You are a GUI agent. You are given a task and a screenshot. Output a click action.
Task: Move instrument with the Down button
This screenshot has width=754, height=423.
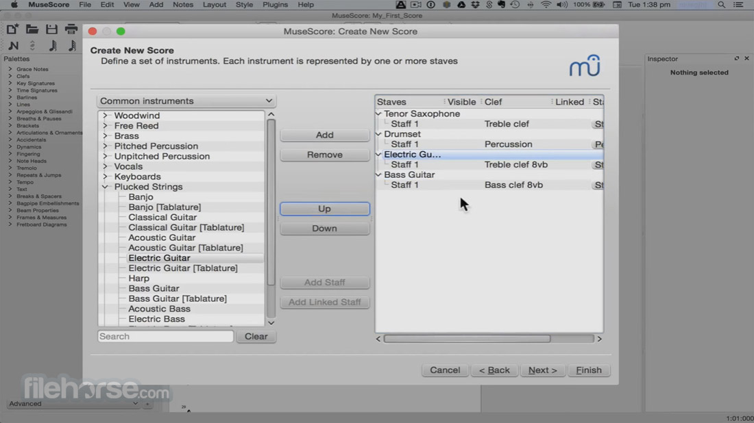(x=325, y=229)
